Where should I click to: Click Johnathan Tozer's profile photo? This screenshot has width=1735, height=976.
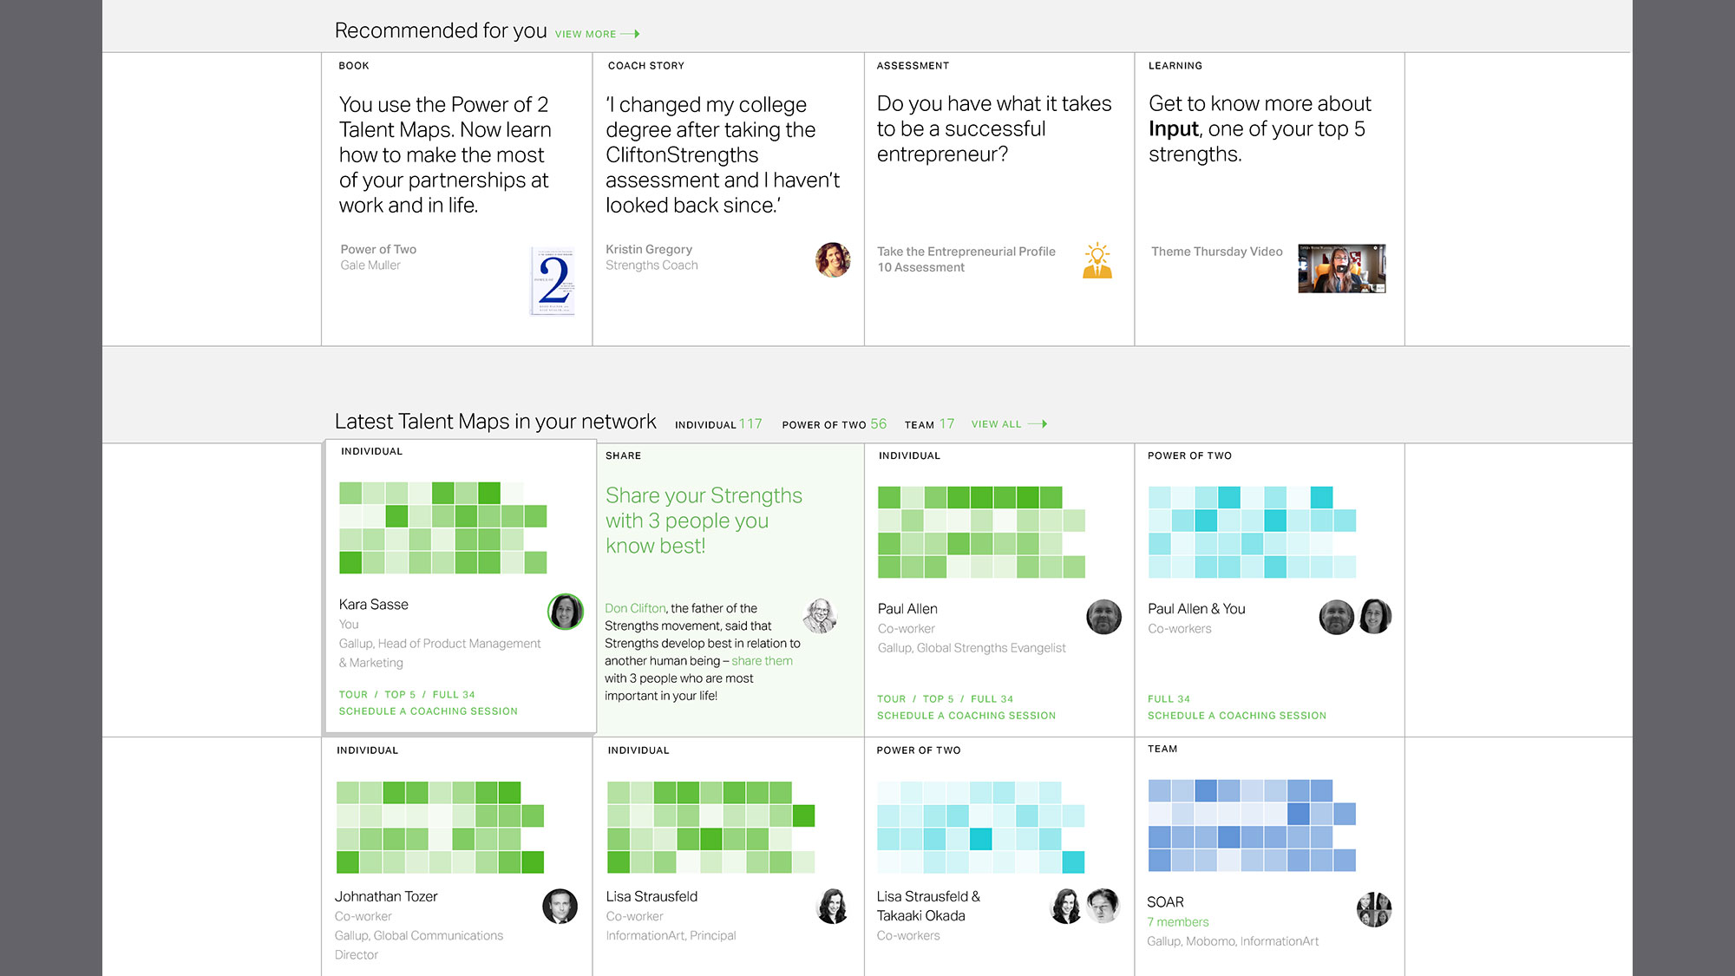[560, 907]
